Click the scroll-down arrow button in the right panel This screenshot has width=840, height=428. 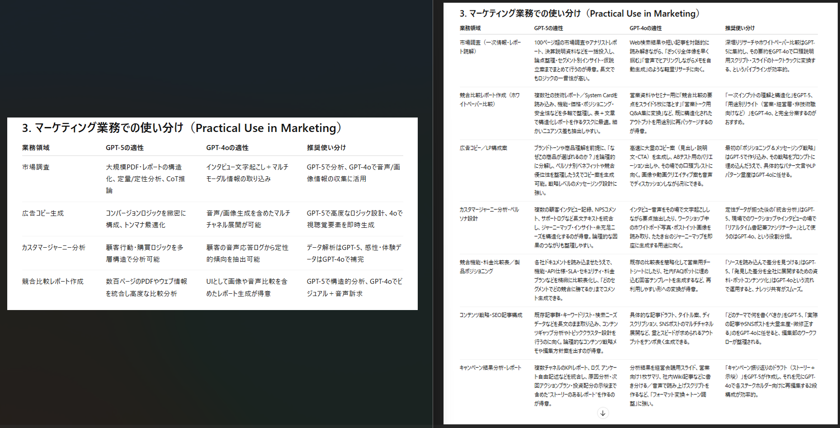(603, 413)
